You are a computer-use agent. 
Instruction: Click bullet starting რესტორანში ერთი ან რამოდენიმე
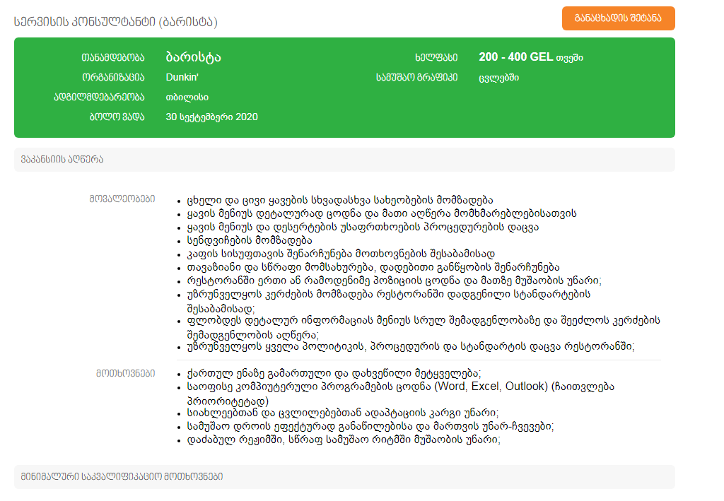pyautogui.click(x=394, y=281)
